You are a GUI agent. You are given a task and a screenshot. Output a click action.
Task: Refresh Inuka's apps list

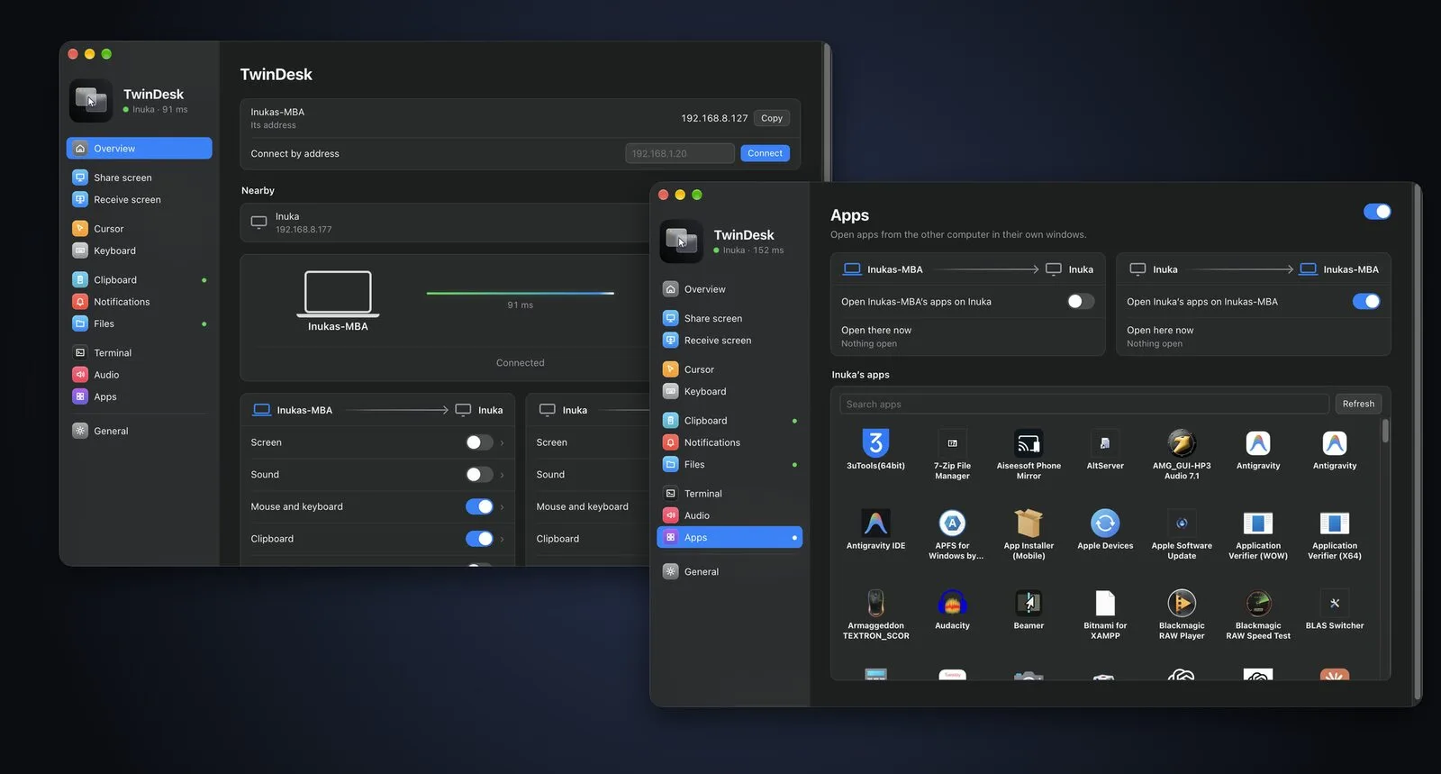[1358, 404]
